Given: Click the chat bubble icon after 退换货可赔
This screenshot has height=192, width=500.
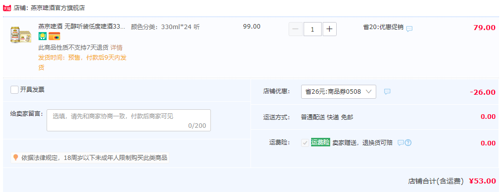Looking at the screenshot, I should click(x=401, y=142).
